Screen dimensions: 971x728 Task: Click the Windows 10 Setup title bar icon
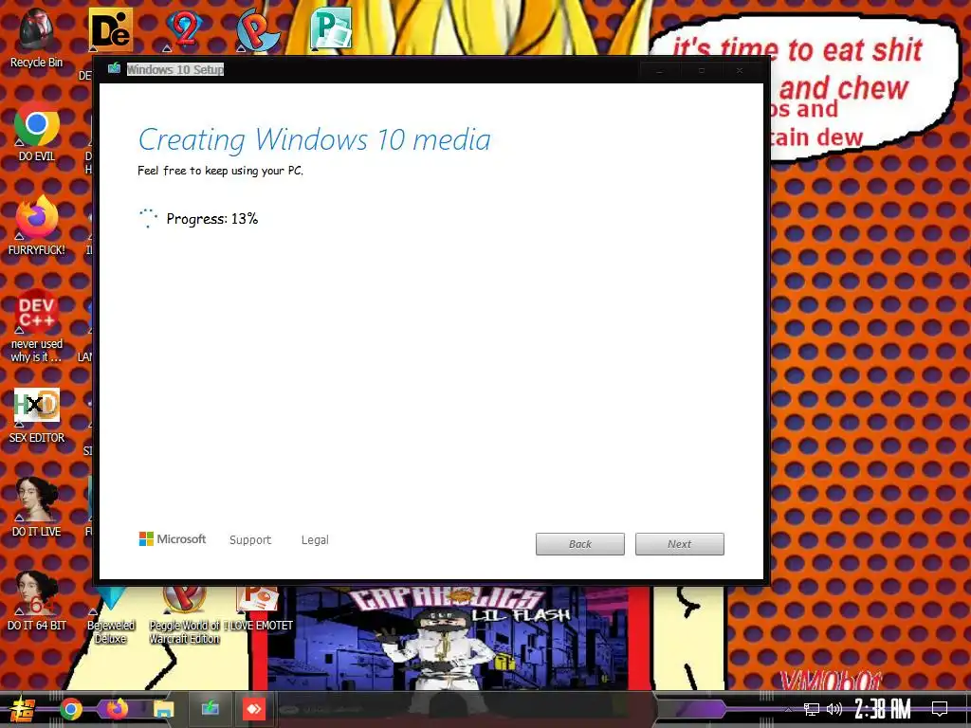pyautogui.click(x=114, y=68)
